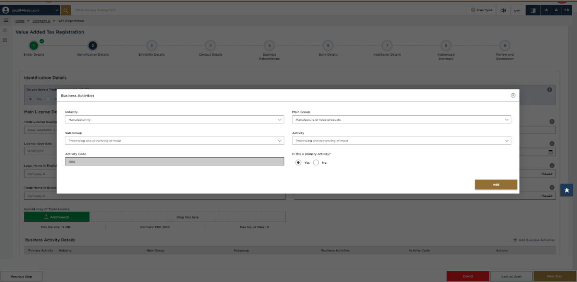
Task: Click the 'Max No. of Files : 3' text
Action: click(254, 227)
